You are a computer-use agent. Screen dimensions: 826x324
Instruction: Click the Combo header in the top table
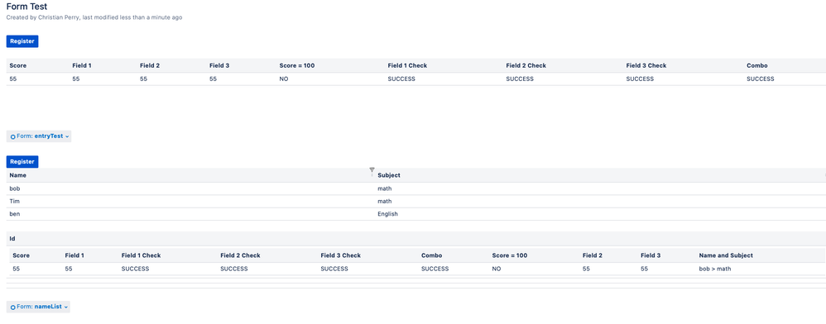pos(757,66)
